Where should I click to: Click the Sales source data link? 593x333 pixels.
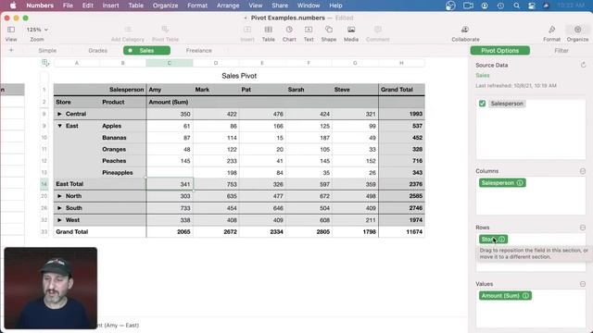pos(483,76)
